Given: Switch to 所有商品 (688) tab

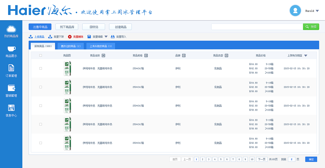Looking at the screenshot, I should [x=43, y=46].
